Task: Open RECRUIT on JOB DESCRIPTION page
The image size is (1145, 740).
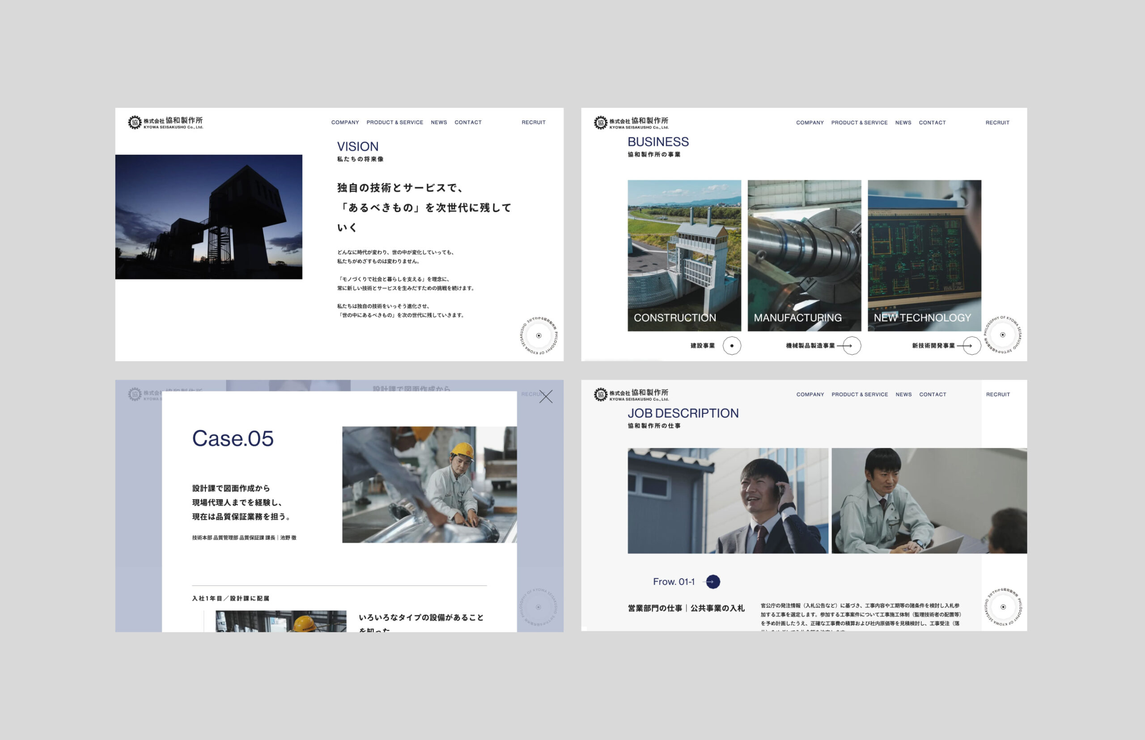Action: point(998,394)
